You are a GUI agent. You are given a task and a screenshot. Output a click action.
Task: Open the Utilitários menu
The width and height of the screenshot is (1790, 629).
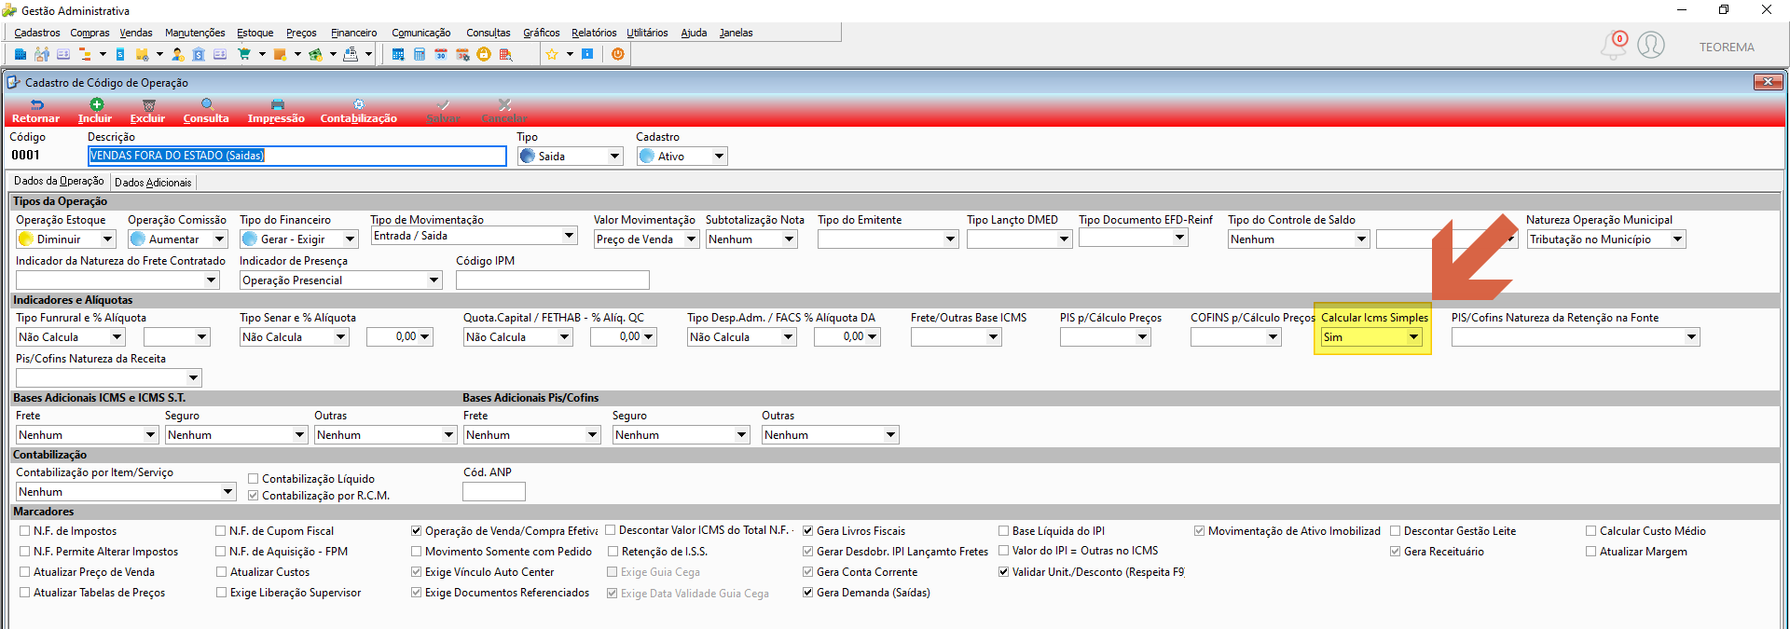click(647, 33)
